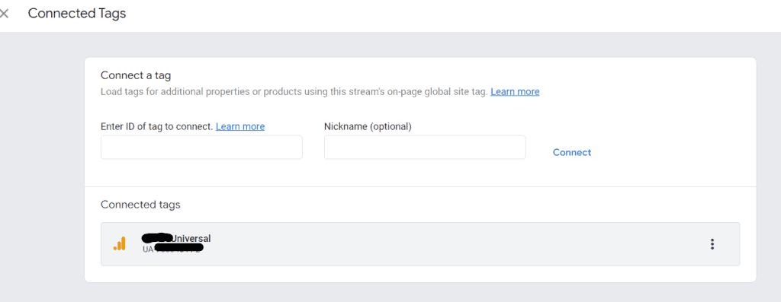Screen dimensions: 781x302
Task: Close the Connected Tags panel
Action: 4,14
